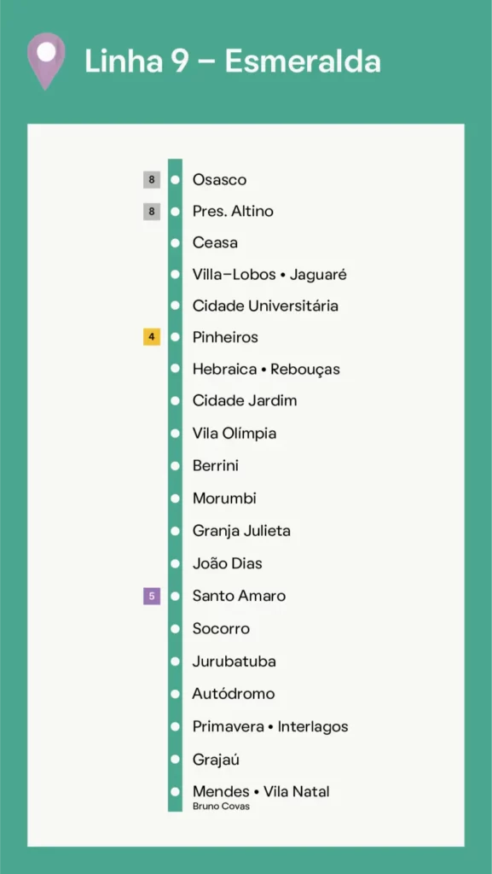Click the station dot for Berrini
The image size is (492, 874).
pos(176,465)
